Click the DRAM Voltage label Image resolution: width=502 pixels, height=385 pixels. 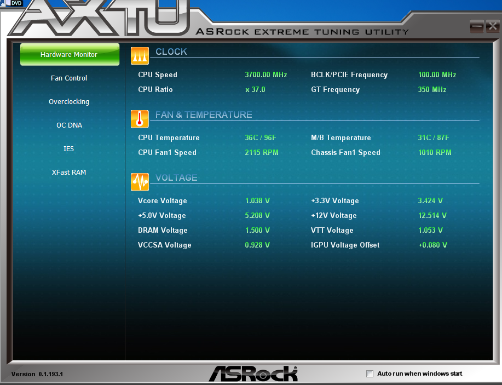tap(163, 230)
